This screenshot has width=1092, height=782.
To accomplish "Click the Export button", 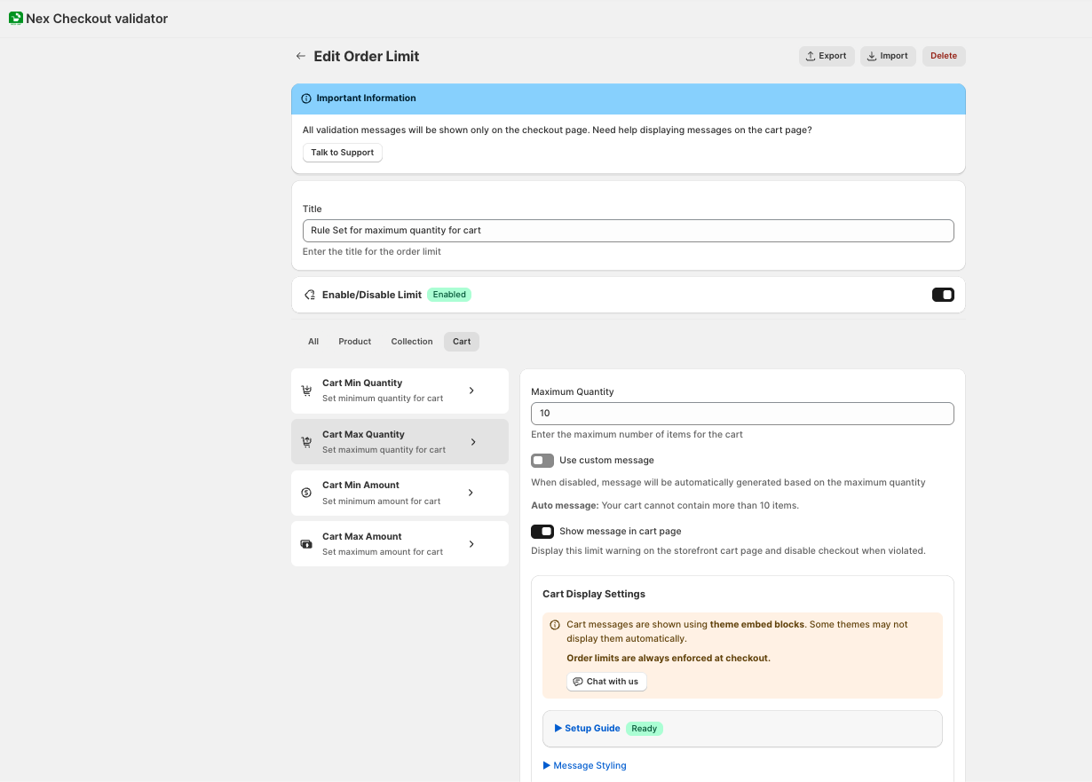I will click(x=826, y=56).
